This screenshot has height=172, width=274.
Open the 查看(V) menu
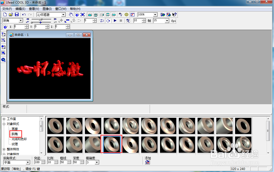(34, 9)
